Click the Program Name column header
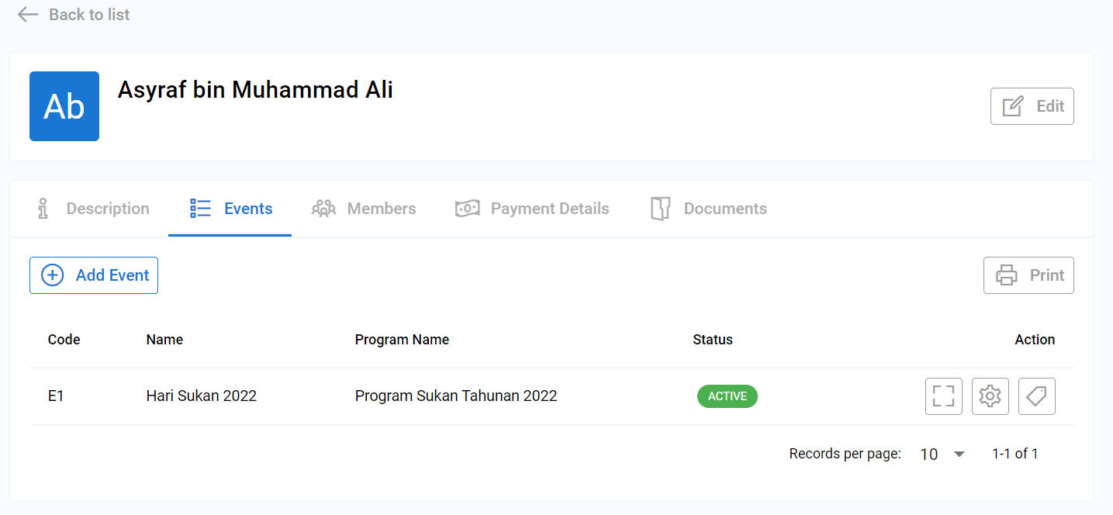The height and width of the screenshot is (515, 1113). click(x=402, y=340)
